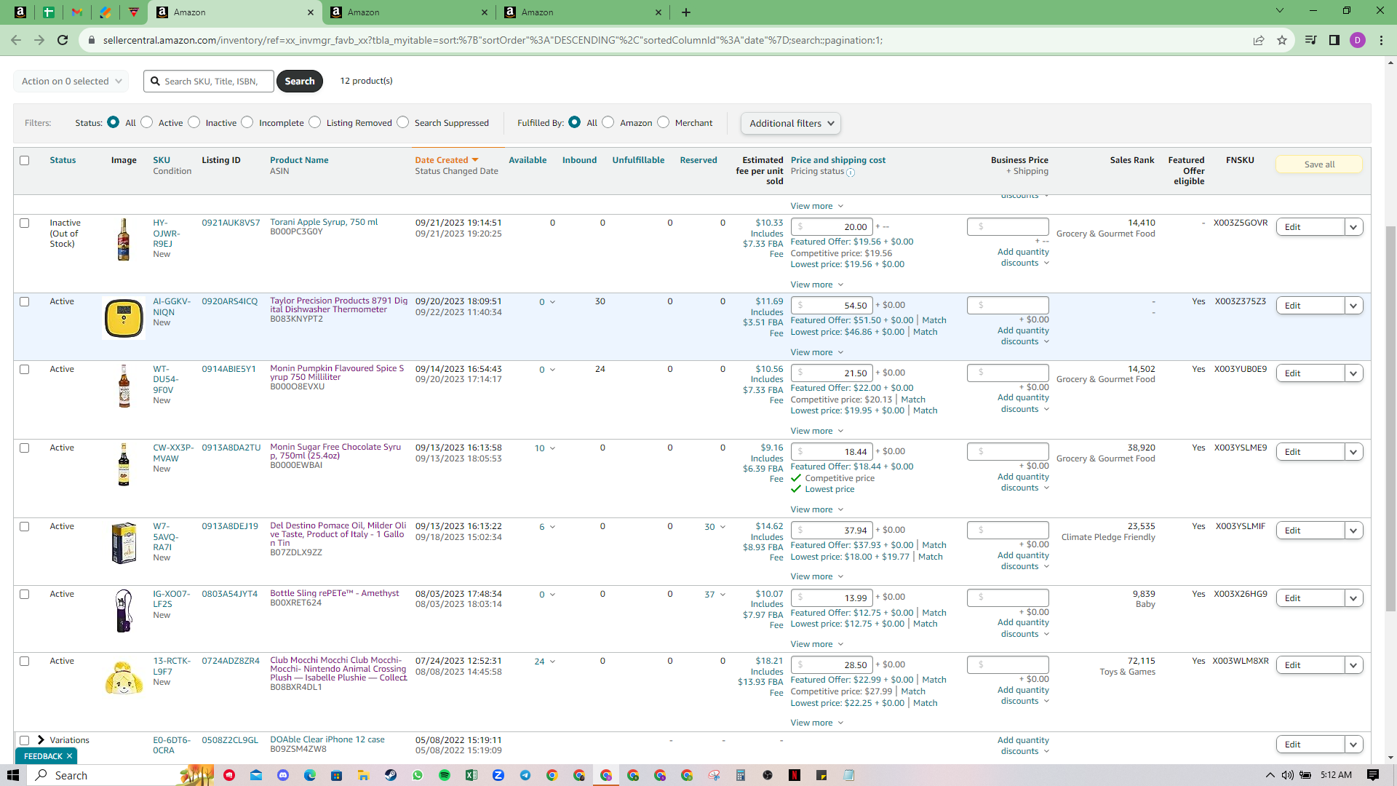Open Discord from the taskbar
Screen dimensions: 1397x786
coord(283,775)
